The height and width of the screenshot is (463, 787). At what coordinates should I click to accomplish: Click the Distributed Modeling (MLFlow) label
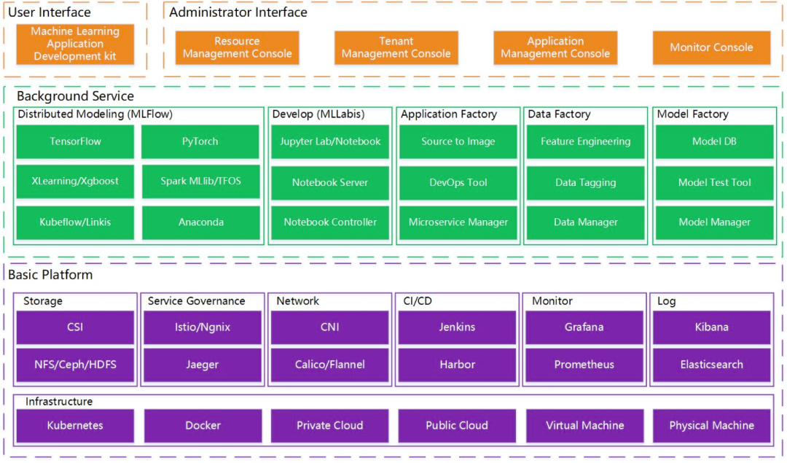(95, 114)
